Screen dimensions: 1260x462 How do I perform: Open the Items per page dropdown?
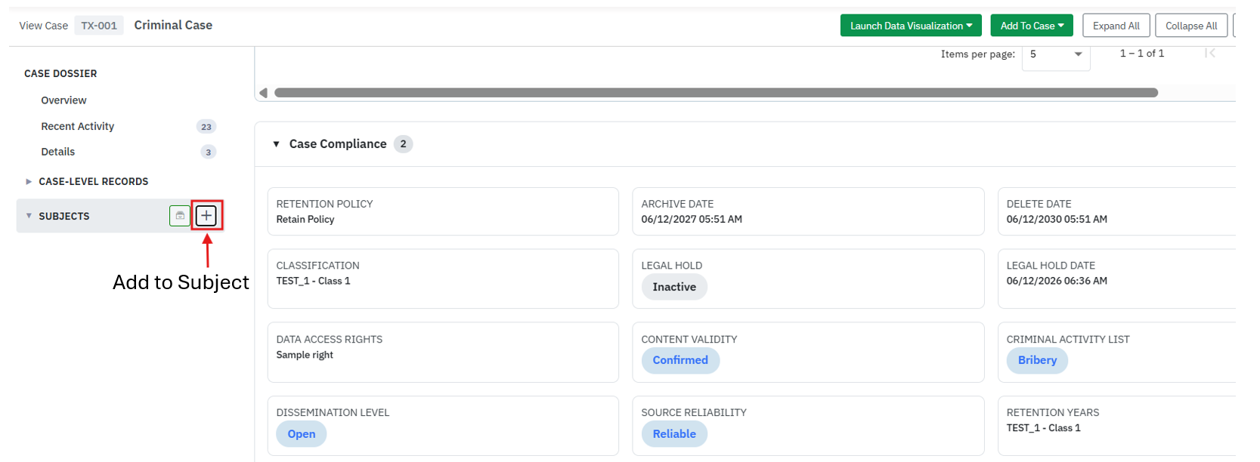(x=1056, y=54)
